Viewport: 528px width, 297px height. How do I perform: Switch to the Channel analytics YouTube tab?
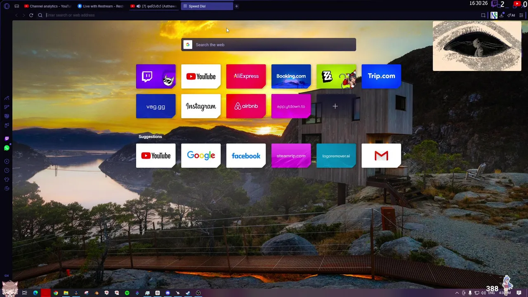coord(47,6)
